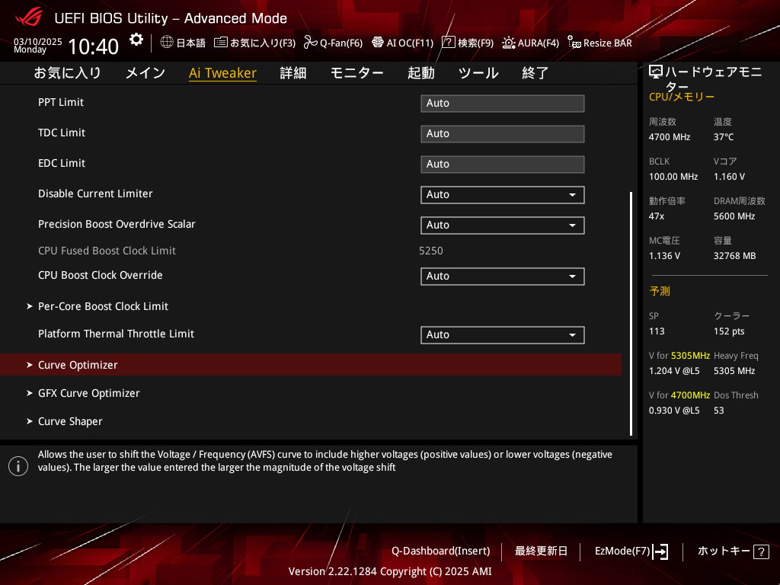Click the EzMode(F7) label
This screenshot has height=585, width=780.
[x=622, y=551]
